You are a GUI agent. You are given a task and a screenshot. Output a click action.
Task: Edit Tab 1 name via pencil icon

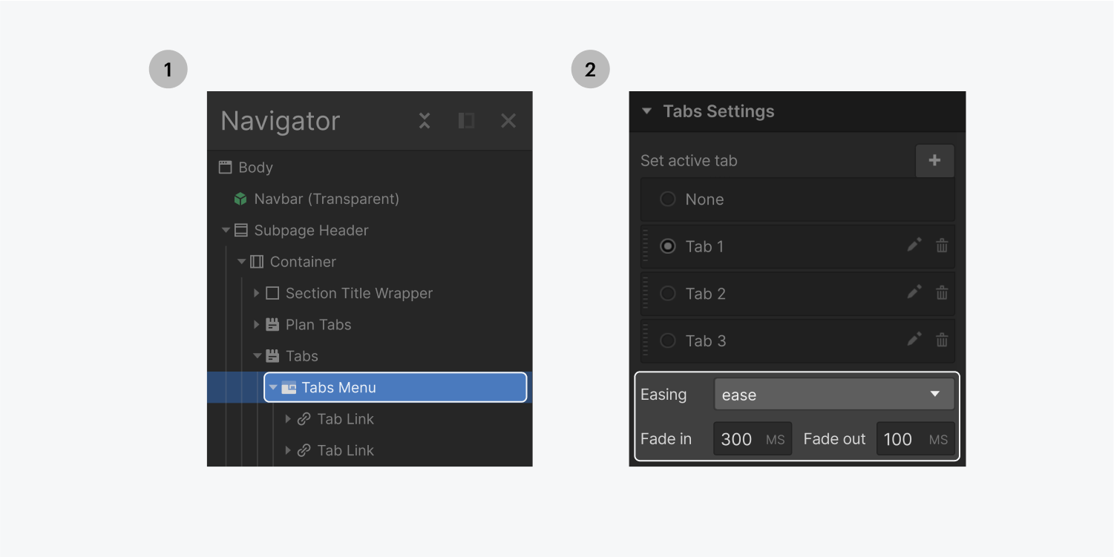(x=914, y=245)
